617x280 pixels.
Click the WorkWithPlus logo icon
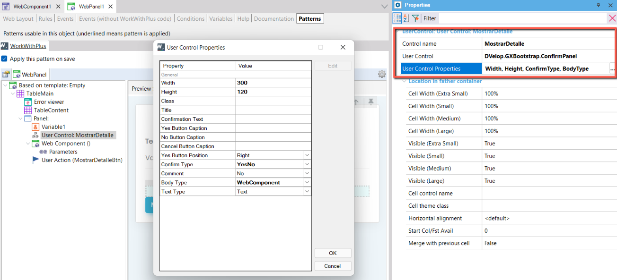[5, 46]
